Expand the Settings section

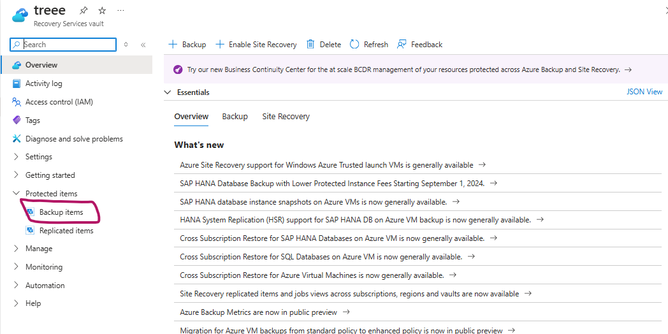pyautogui.click(x=38, y=157)
